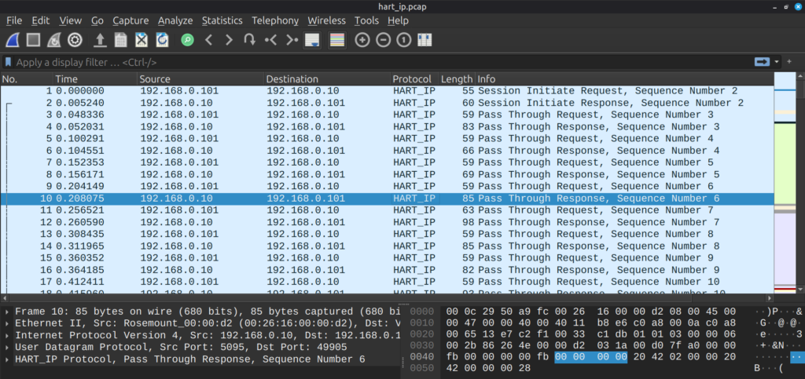
Task: Open the Wireless menu
Action: [326, 20]
